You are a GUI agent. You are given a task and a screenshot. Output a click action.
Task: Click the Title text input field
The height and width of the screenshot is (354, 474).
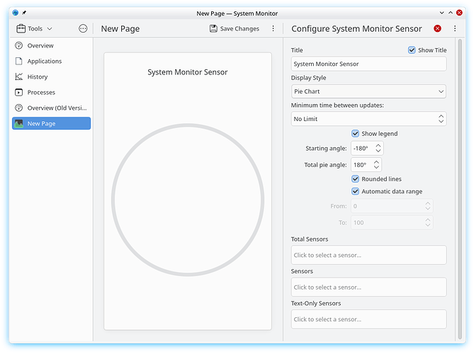point(368,64)
